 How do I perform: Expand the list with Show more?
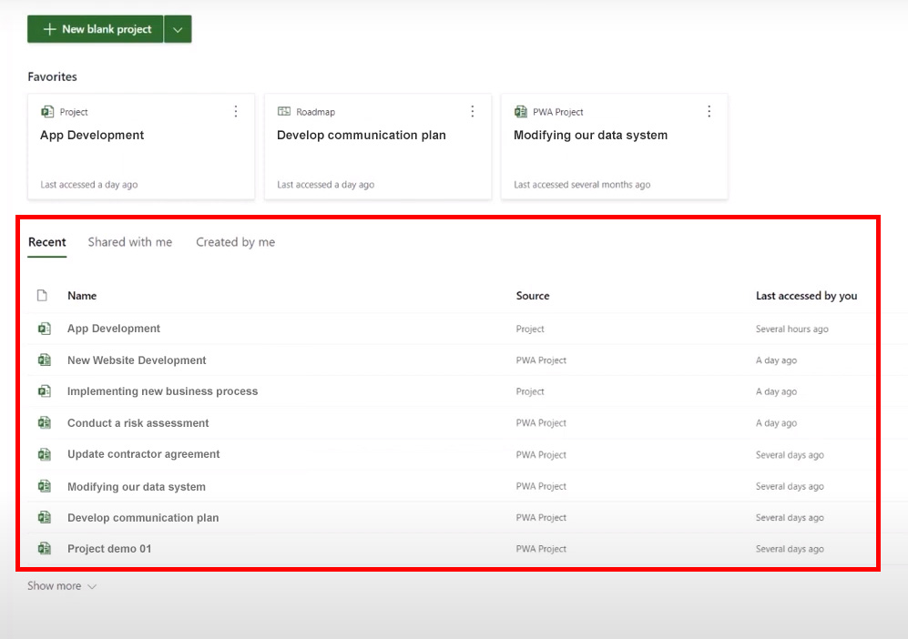62,586
